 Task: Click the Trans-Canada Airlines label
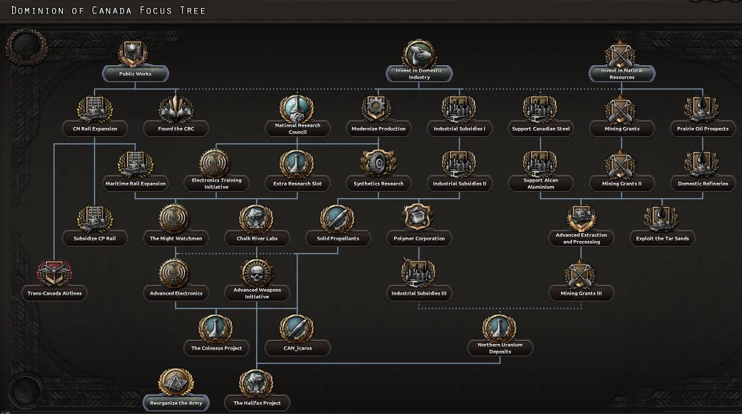click(x=54, y=293)
